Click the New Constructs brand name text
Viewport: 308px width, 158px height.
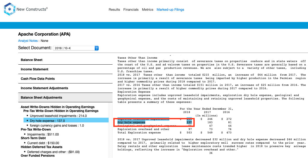[32, 9]
